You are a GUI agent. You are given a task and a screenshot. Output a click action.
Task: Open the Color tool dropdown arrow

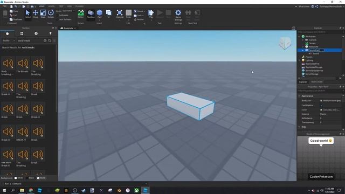click(x=129, y=20)
